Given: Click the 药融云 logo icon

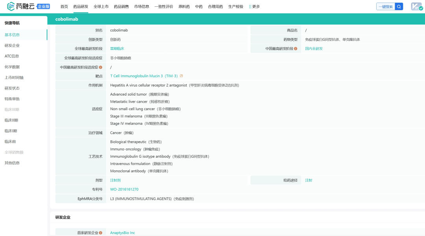Looking at the screenshot, I should tap(11, 6).
